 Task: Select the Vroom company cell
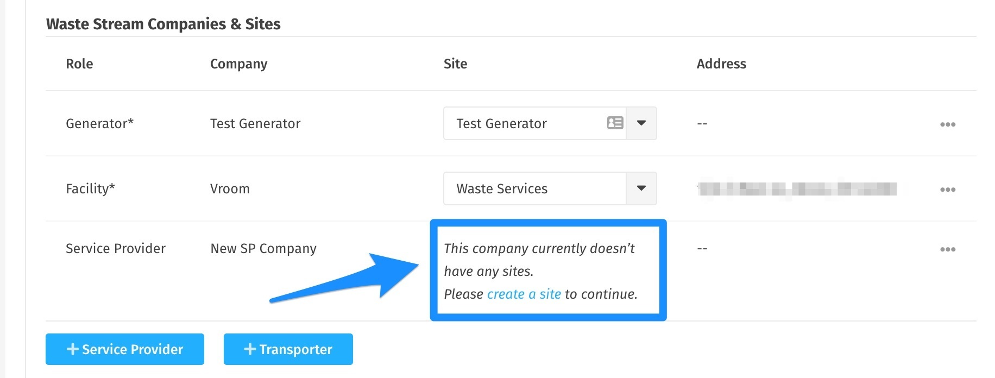click(x=230, y=189)
